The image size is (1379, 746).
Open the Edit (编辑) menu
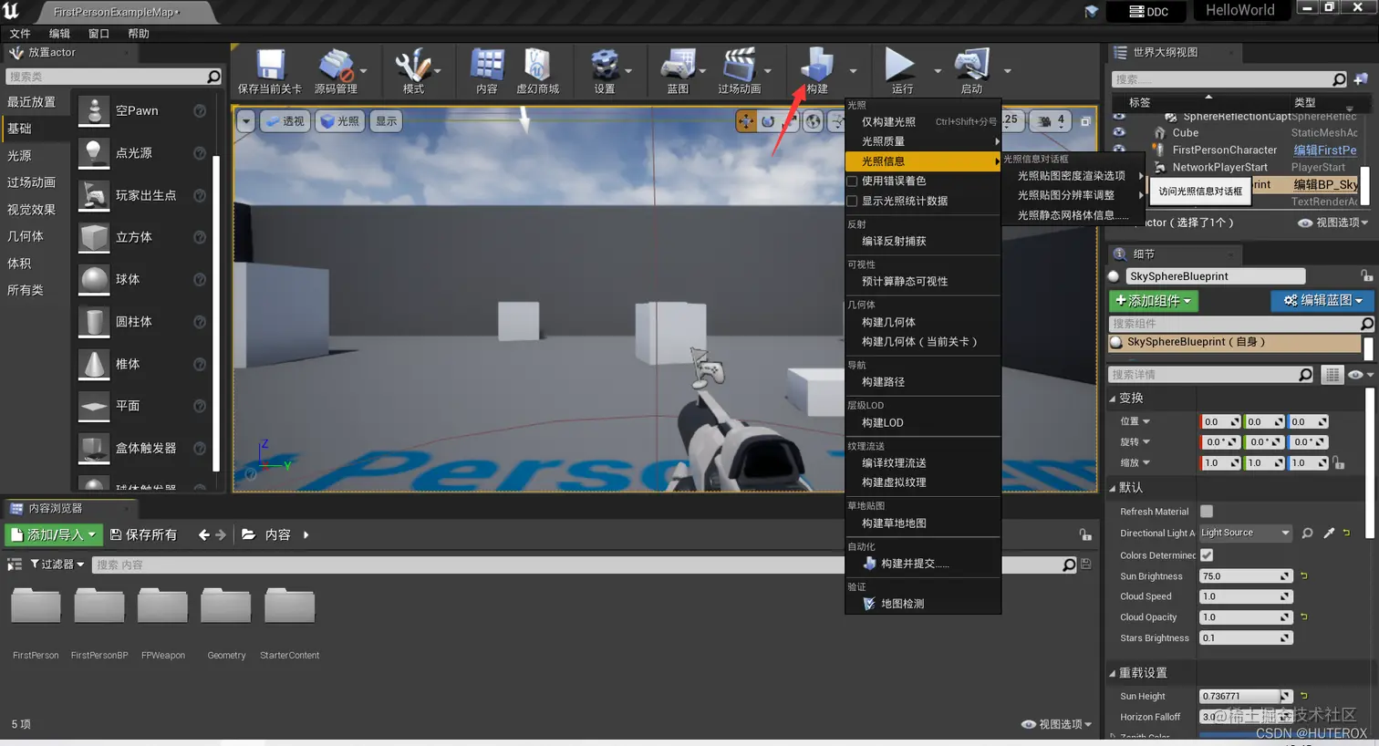59,34
